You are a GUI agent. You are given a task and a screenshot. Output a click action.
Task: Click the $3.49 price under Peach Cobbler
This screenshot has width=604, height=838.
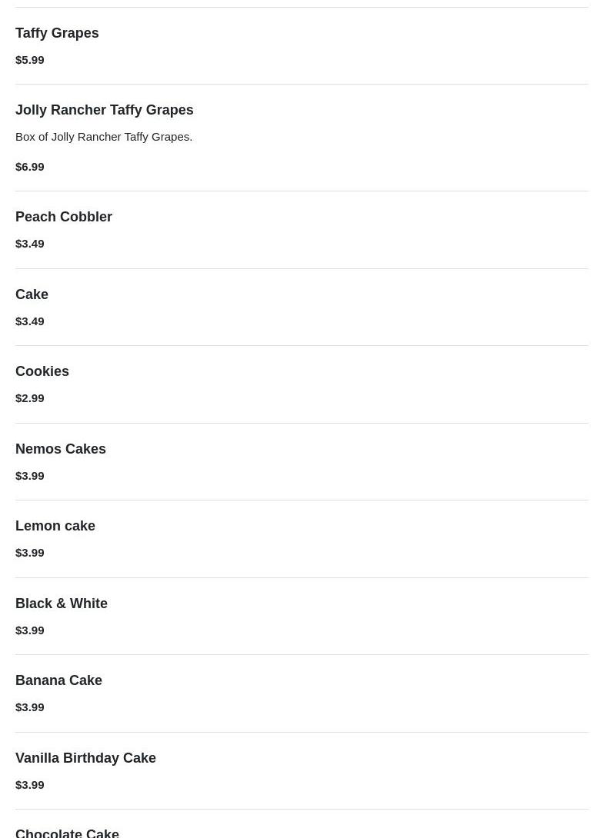(30, 244)
